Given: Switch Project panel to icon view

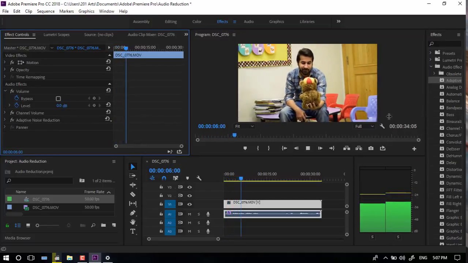Looking at the screenshot, I should click(x=28, y=225).
